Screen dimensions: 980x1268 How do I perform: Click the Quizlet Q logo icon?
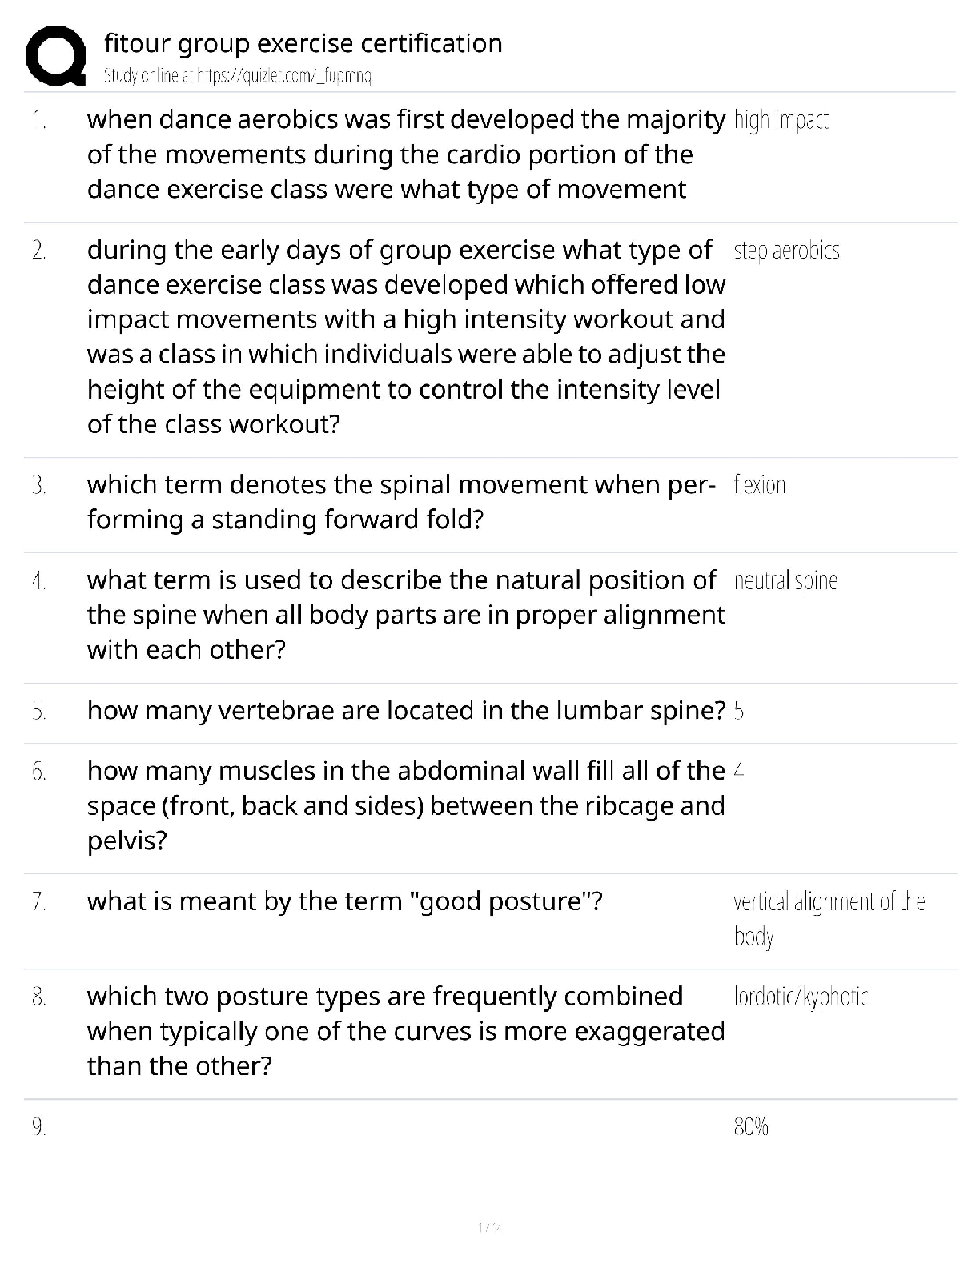55,54
